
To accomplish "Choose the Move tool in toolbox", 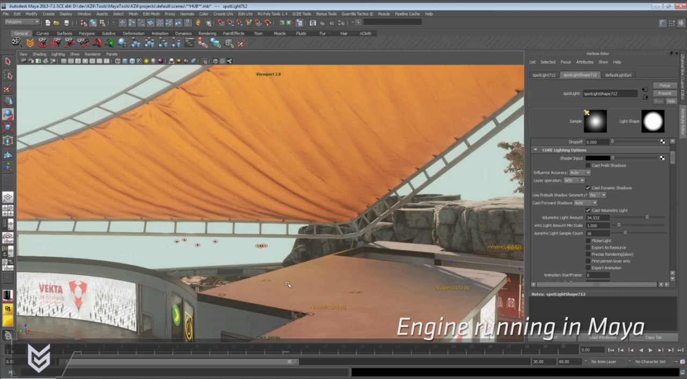I will 8,101.
